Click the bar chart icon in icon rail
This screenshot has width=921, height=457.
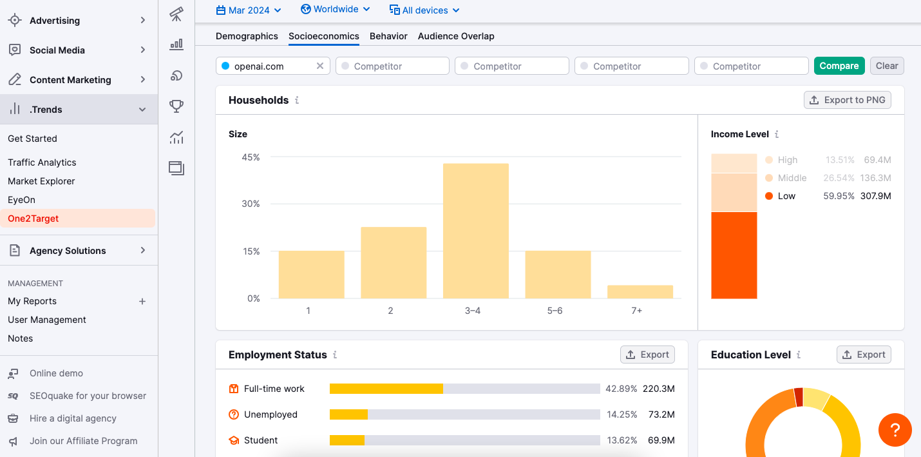[x=176, y=44]
